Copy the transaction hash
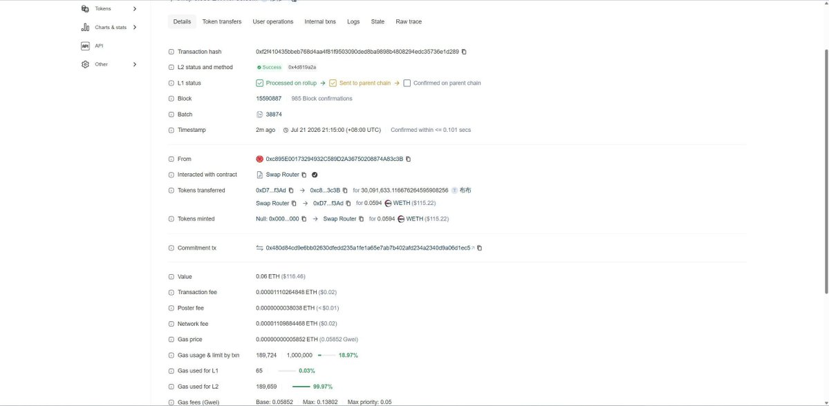The width and height of the screenshot is (829, 406). (464, 52)
